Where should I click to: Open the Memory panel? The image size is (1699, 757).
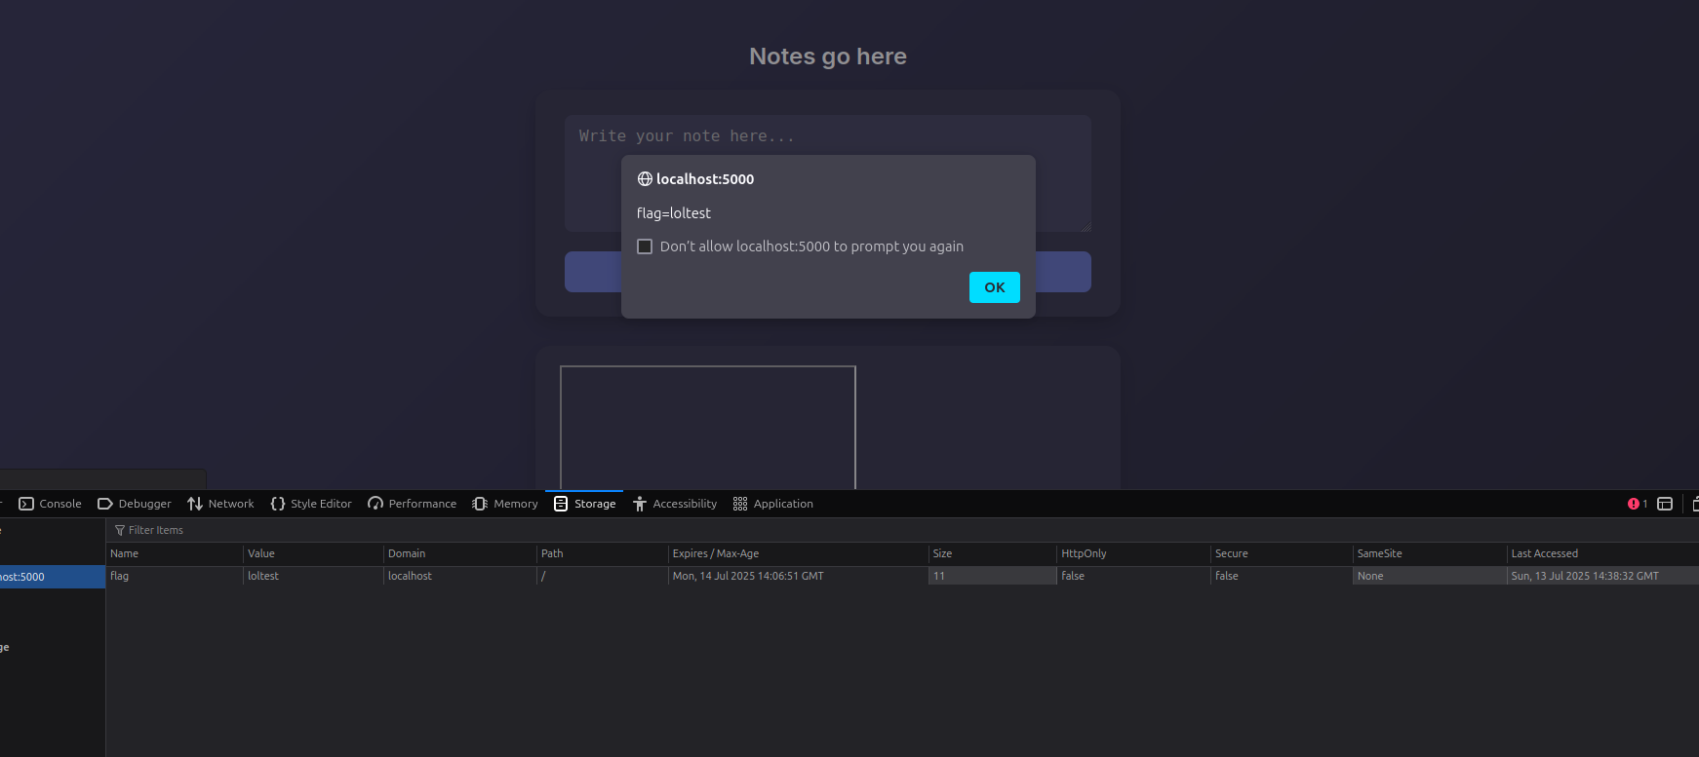point(505,504)
